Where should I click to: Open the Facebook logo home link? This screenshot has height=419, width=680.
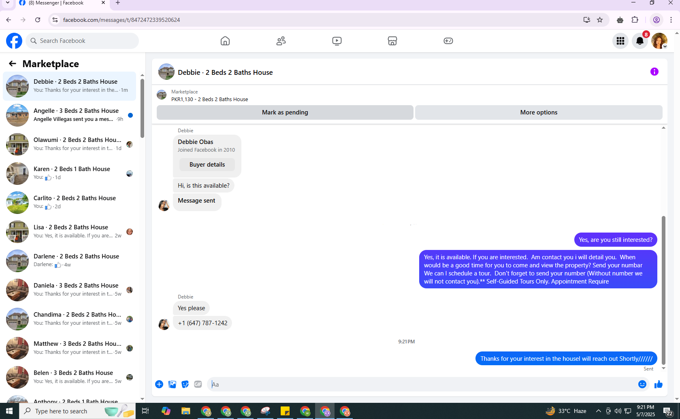14,41
